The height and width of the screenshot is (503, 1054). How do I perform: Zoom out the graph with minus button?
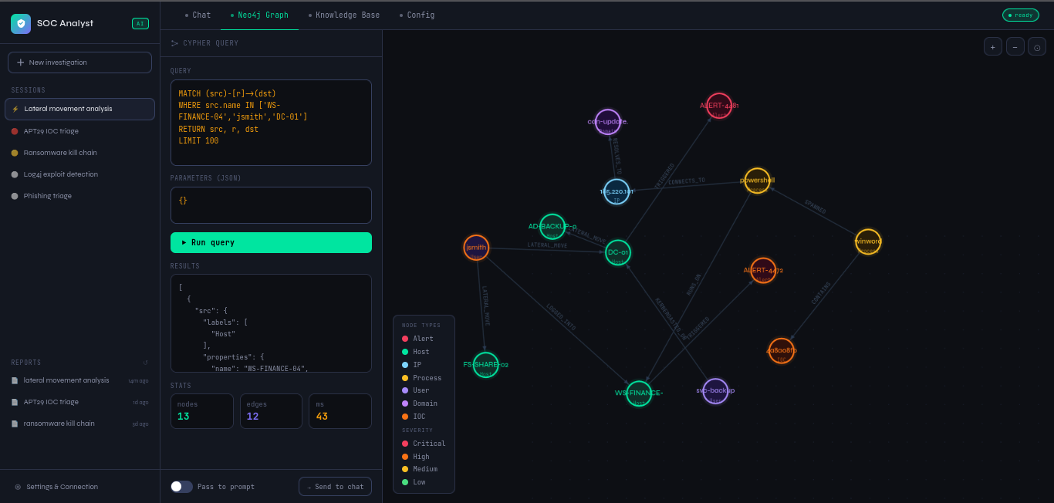(x=1015, y=46)
